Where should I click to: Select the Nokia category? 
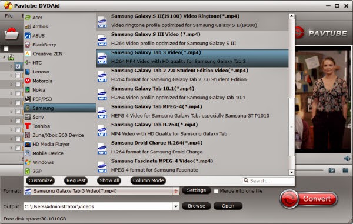(x=59, y=90)
